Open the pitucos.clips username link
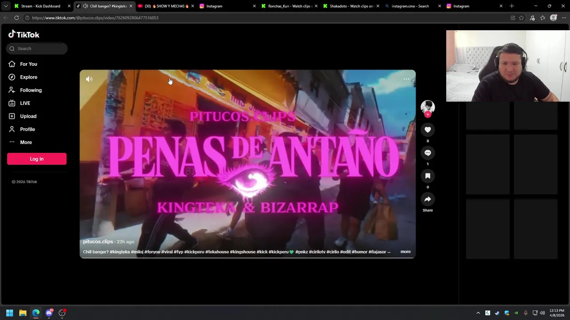Screen dimensions: 570x320 [98, 242]
